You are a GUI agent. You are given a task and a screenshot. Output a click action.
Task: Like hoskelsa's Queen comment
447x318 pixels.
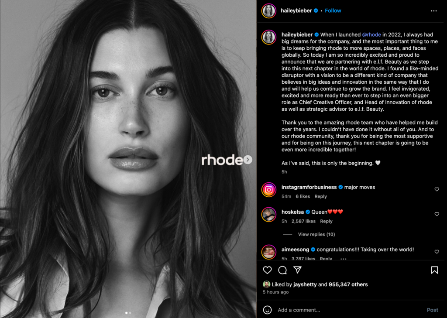[x=437, y=214]
